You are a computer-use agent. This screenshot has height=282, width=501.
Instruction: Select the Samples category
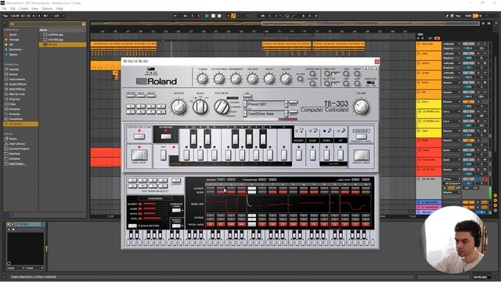click(15, 109)
